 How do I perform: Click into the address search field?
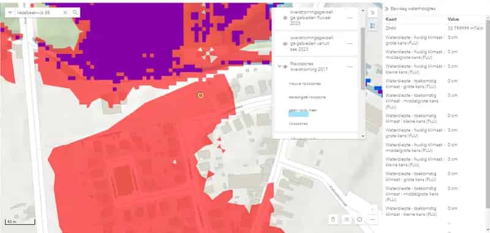coord(37,12)
